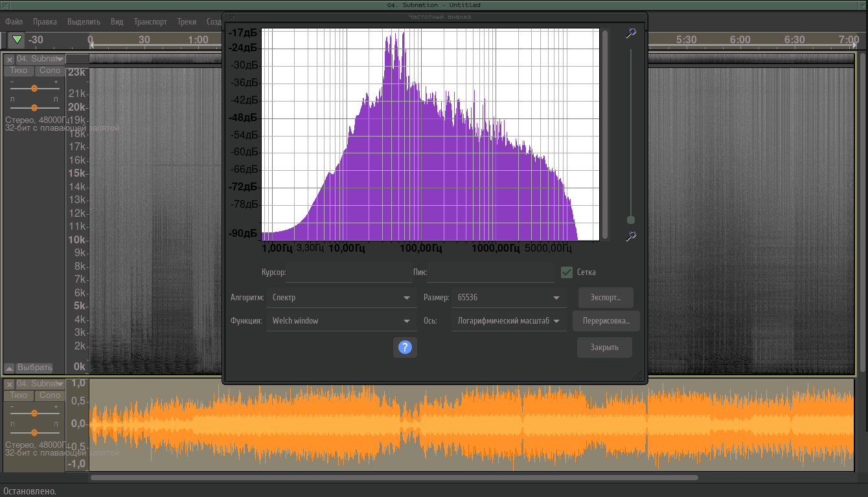This screenshot has width=868, height=497.
Task: Click the Frequency Analysis window menu icon
Action: tap(232, 17)
